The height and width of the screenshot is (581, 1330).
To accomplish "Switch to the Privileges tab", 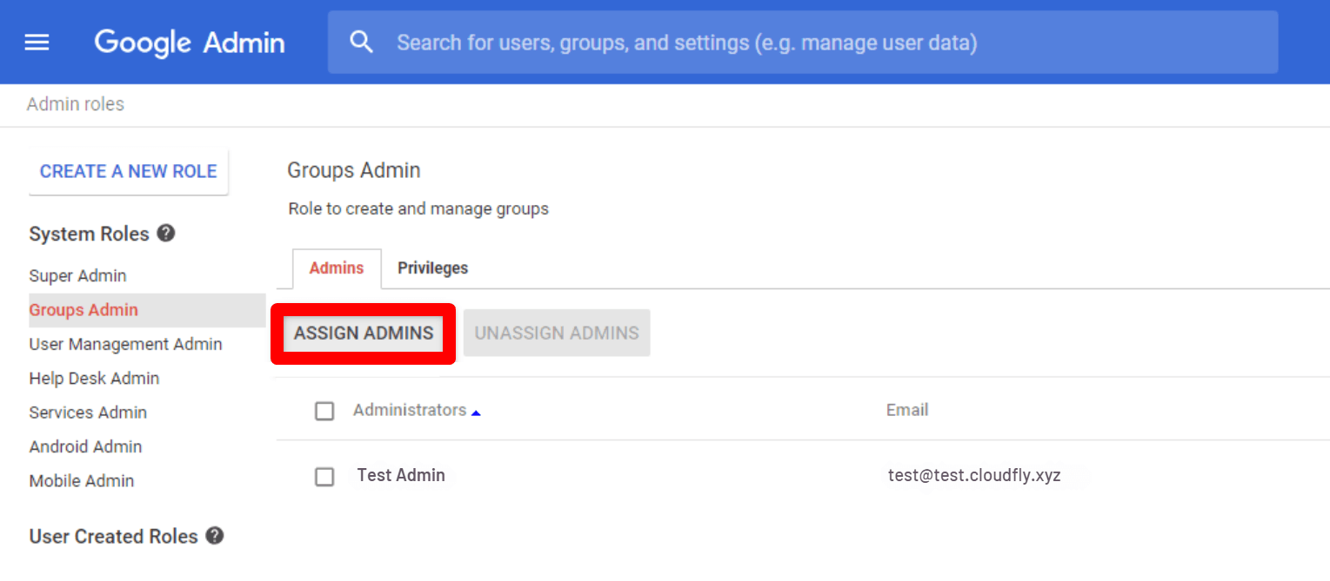I will coord(432,268).
